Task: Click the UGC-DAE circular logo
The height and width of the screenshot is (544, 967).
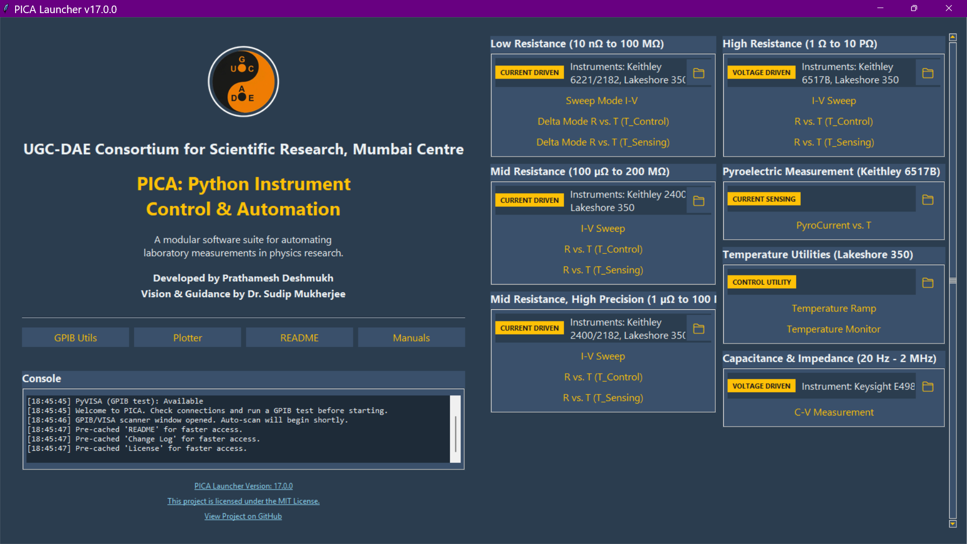Action: 243,82
